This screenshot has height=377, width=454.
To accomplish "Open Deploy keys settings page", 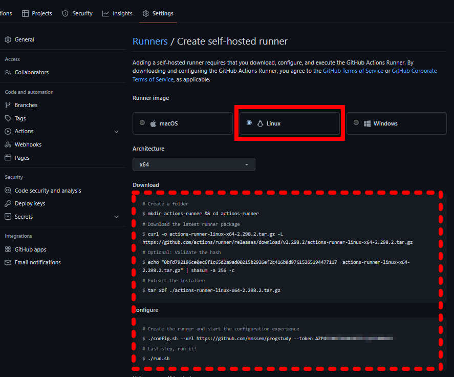I will (30, 204).
